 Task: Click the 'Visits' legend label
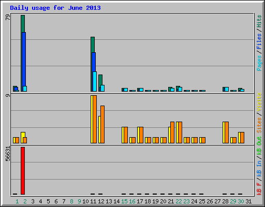pyautogui.click(x=259, y=102)
